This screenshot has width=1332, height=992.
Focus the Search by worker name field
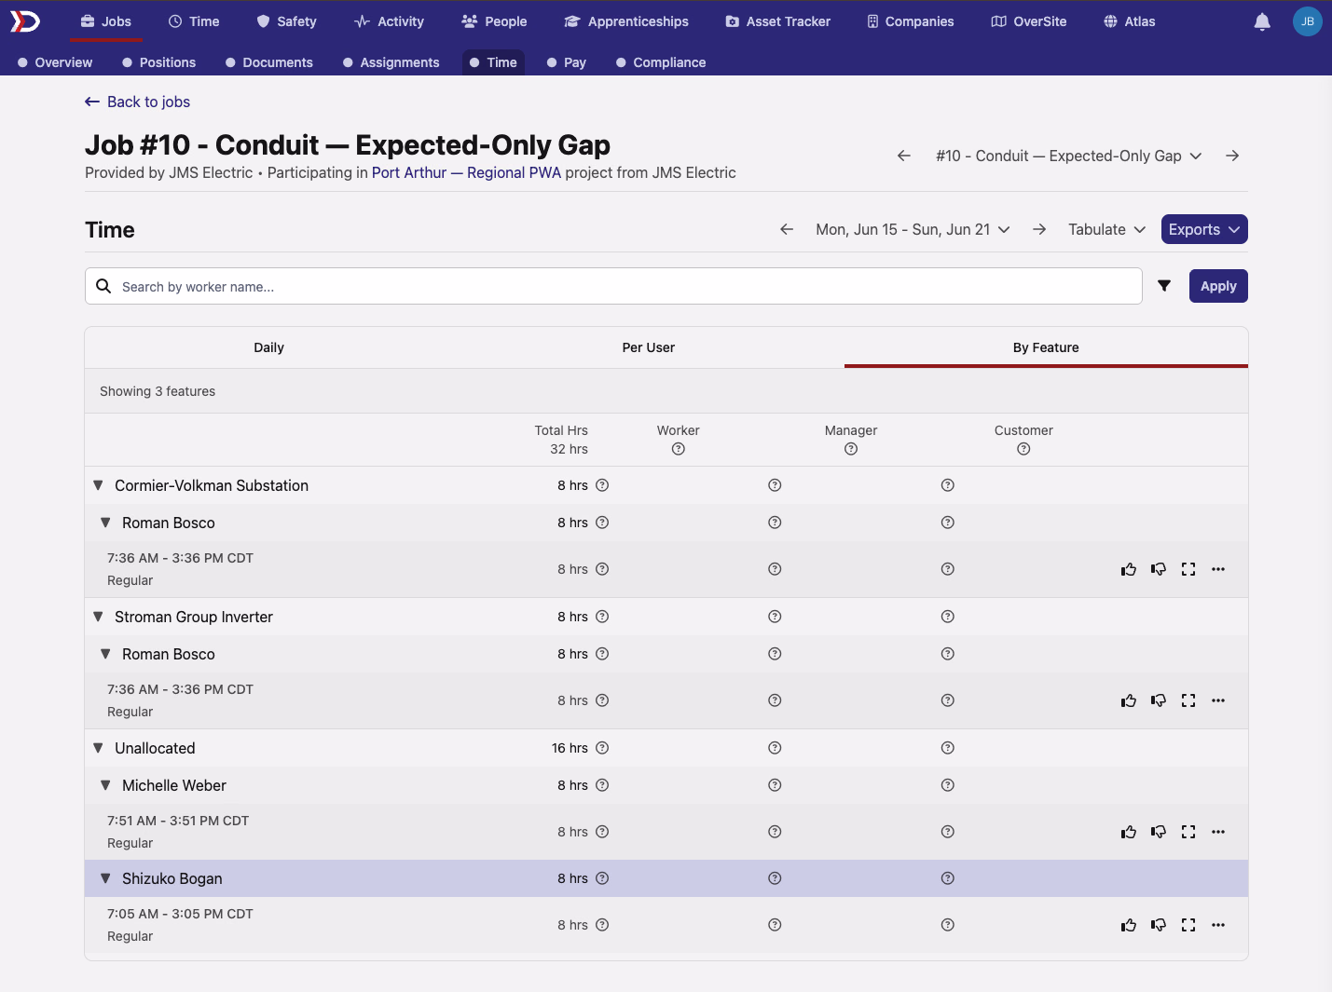pyautogui.click(x=613, y=286)
